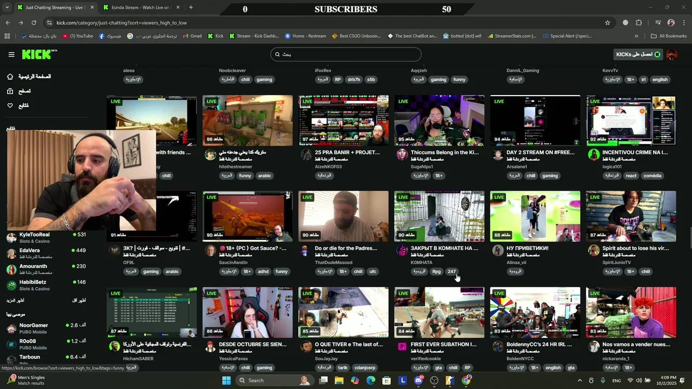Select the drb7h tag under iFoxRex
692x389 pixels.
pos(354,79)
